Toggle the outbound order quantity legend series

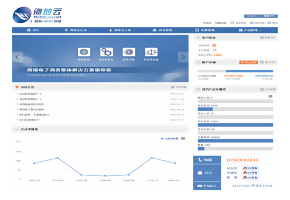pyautogui.click(x=169, y=138)
